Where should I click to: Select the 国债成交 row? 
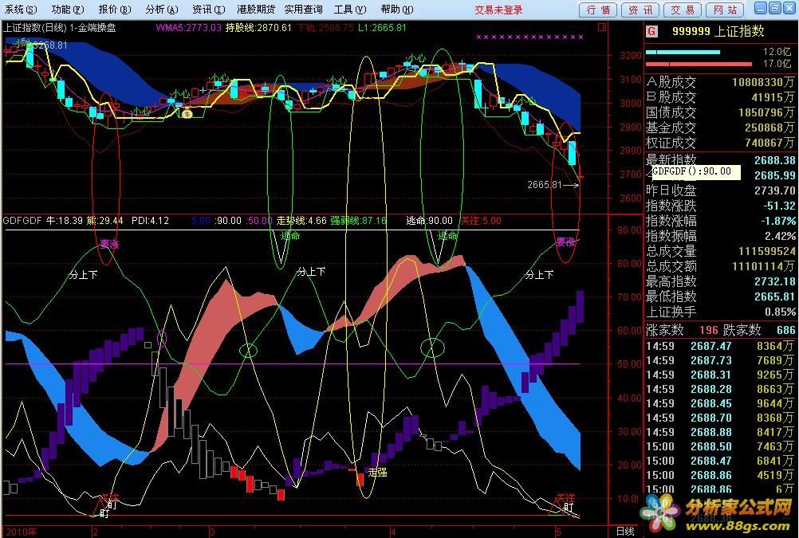coord(721,112)
